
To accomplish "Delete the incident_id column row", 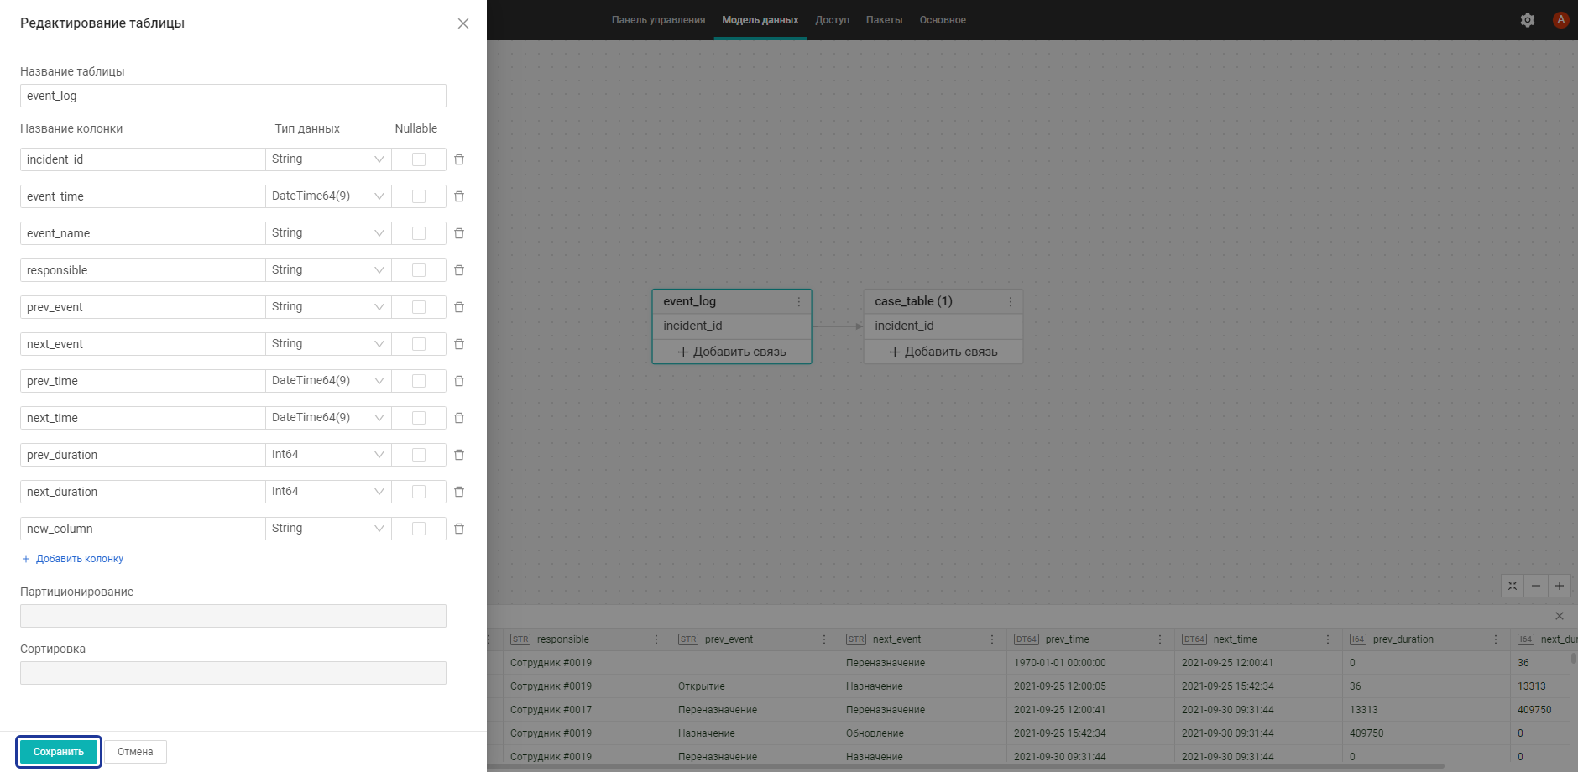I will point(459,159).
